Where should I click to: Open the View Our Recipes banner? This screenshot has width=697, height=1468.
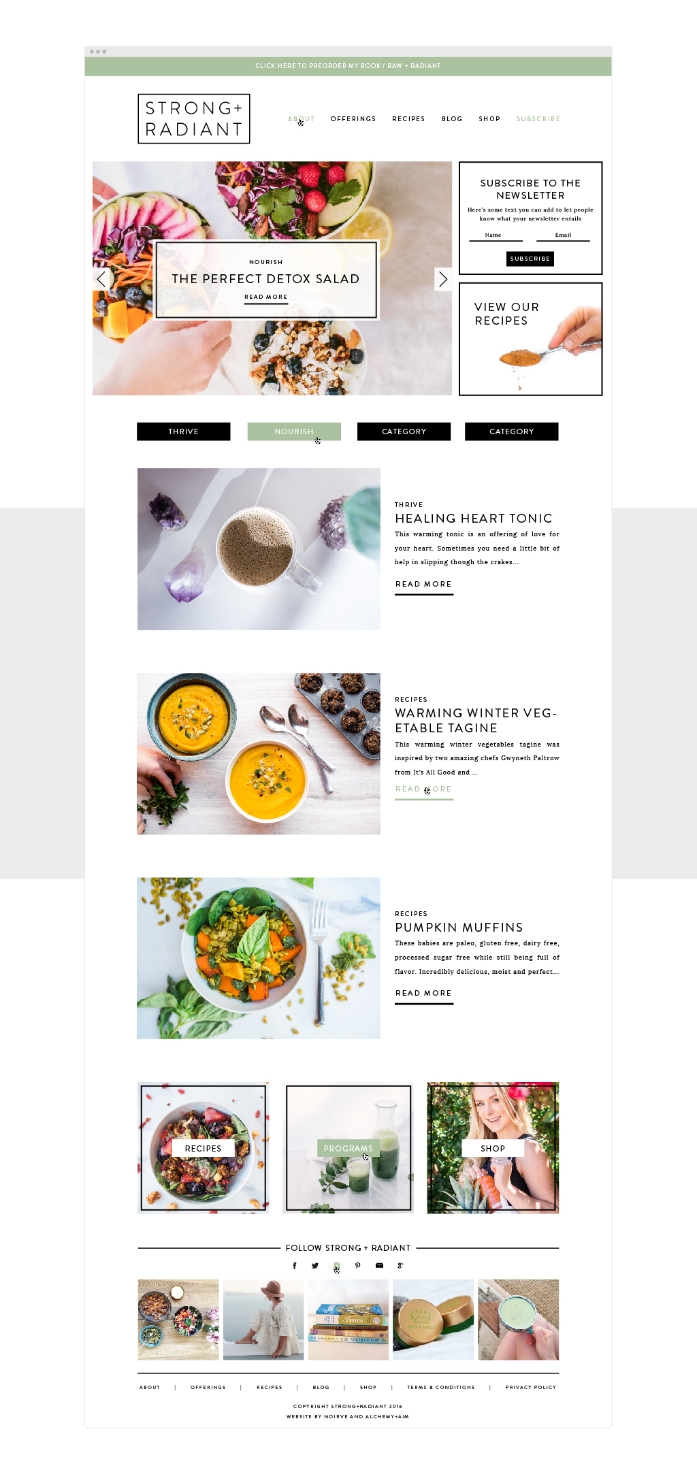click(x=530, y=339)
